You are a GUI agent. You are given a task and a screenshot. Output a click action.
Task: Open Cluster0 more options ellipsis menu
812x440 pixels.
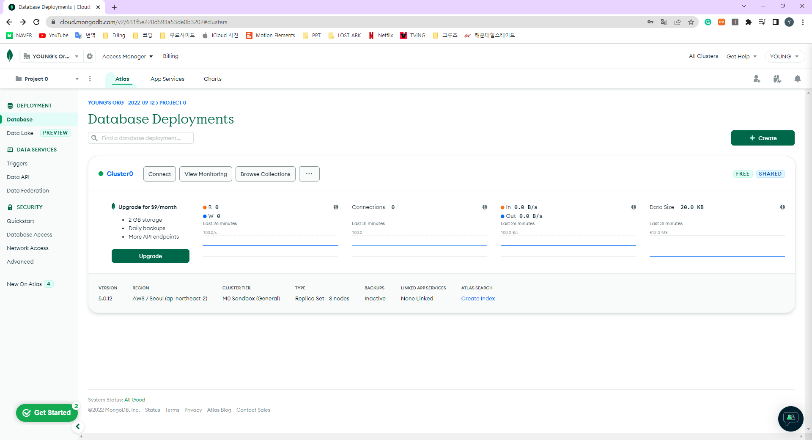[x=309, y=174]
